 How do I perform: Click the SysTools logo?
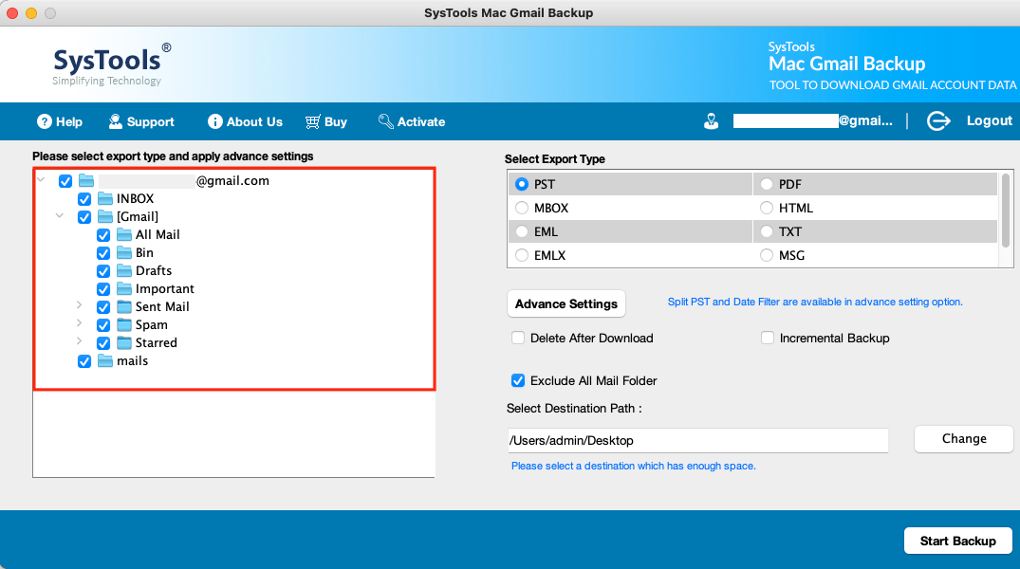click(112, 64)
